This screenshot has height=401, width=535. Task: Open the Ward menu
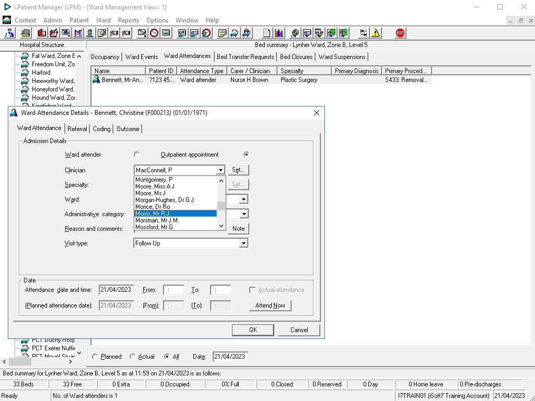pyautogui.click(x=103, y=20)
